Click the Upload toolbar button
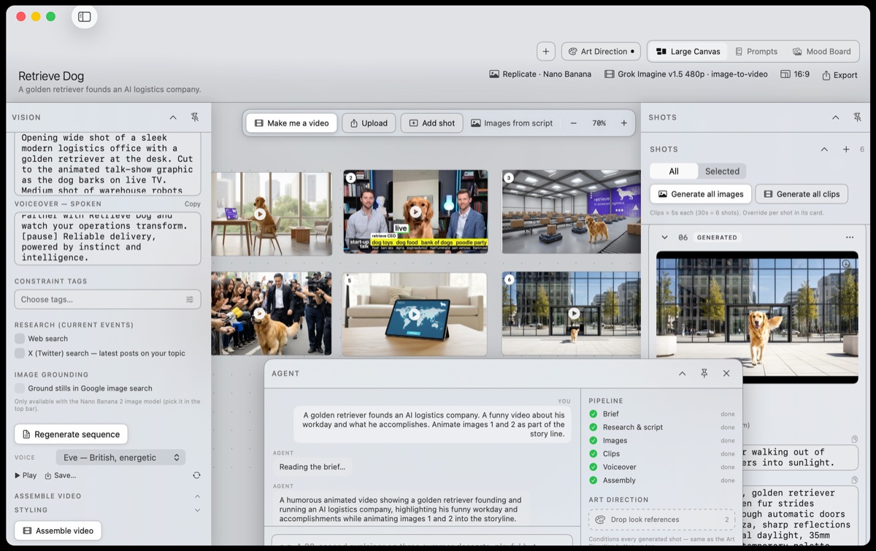The image size is (876, 551). pyautogui.click(x=369, y=123)
